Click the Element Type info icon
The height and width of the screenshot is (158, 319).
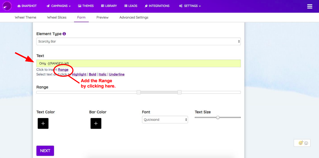64,34
